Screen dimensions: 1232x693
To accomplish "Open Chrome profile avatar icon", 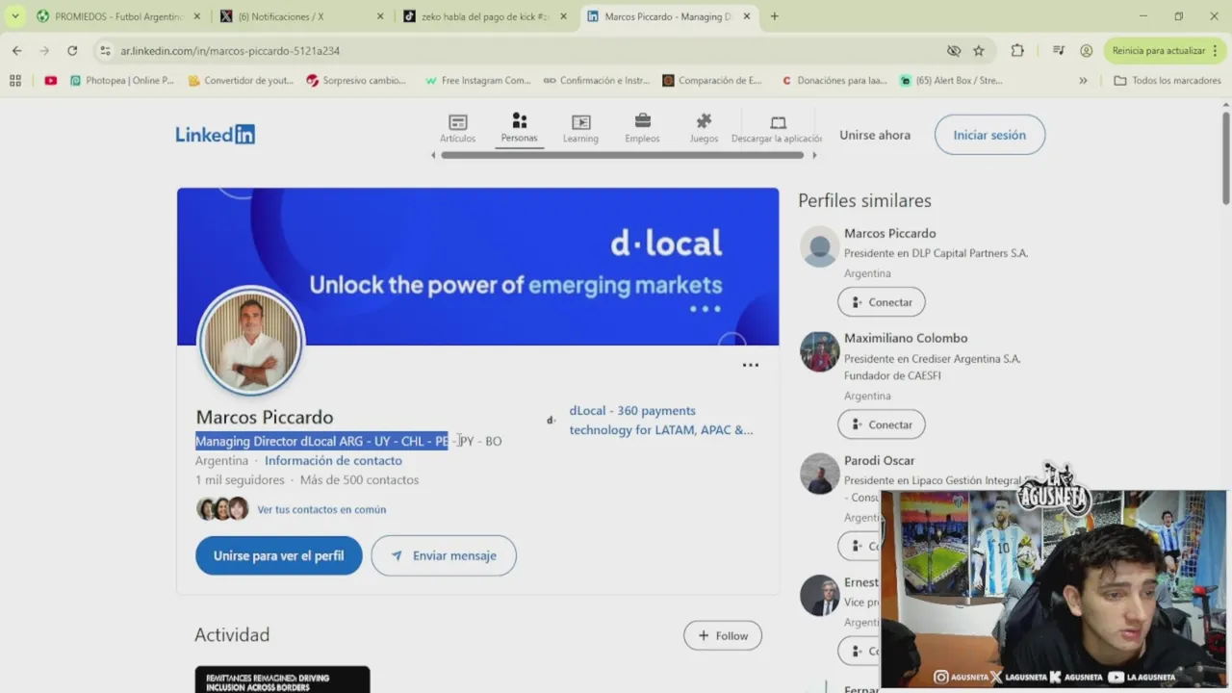I will (x=1086, y=51).
